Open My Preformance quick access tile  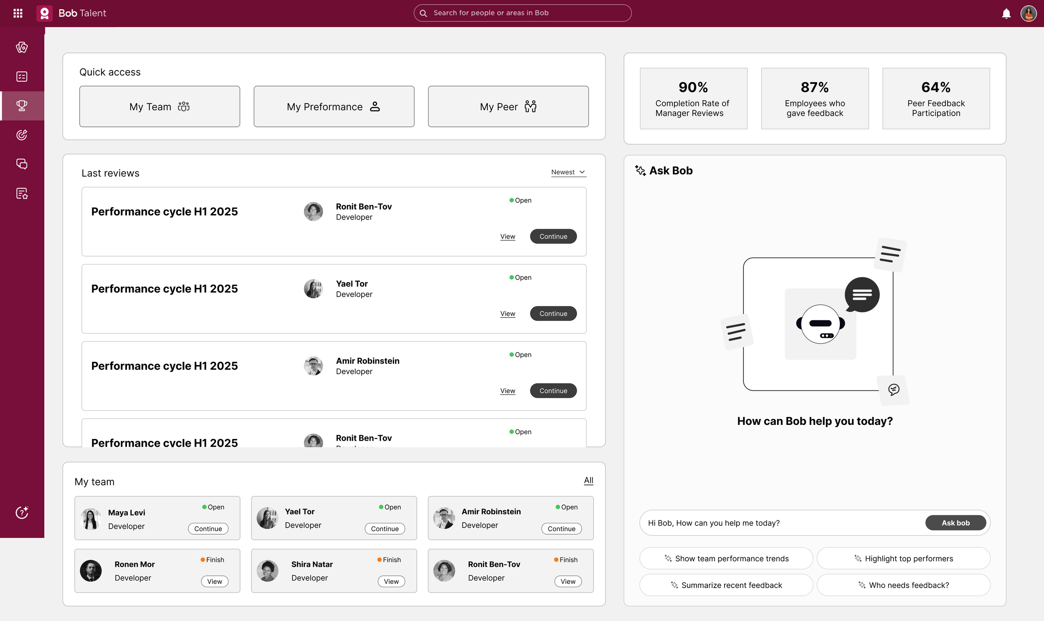[334, 107]
